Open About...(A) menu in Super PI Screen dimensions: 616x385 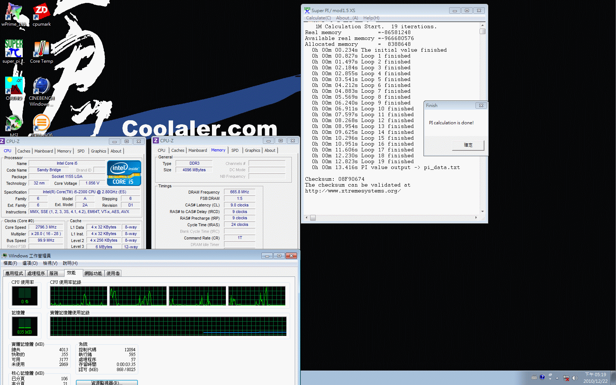coord(347,18)
